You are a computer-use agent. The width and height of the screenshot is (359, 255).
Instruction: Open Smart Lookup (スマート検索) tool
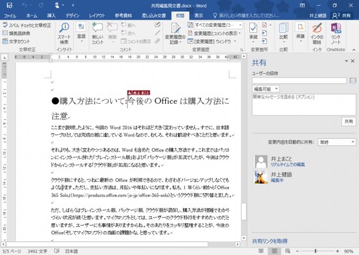coord(65,33)
